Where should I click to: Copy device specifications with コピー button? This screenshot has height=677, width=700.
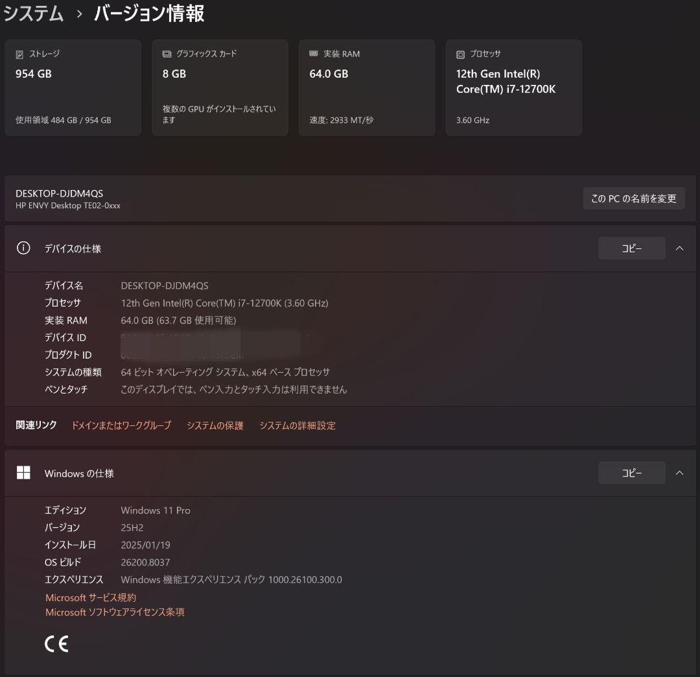pyautogui.click(x=632, y=248)
